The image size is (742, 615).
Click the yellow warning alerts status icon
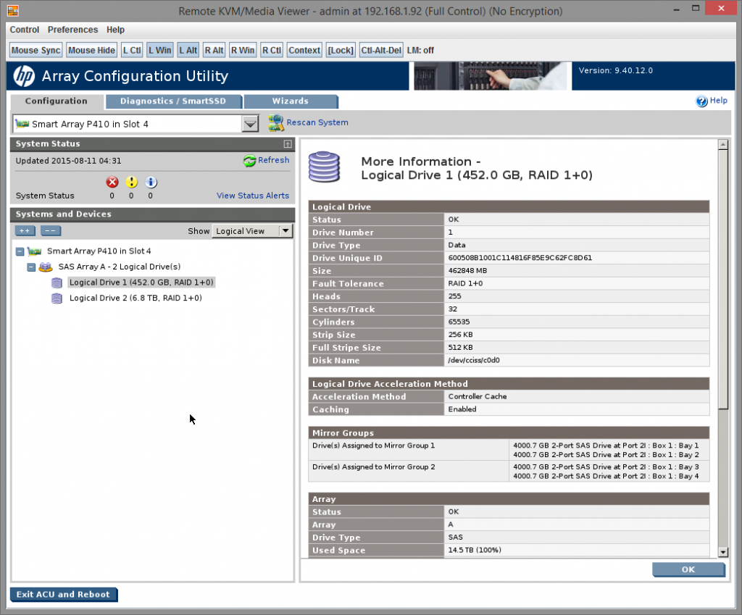(131, 183)
